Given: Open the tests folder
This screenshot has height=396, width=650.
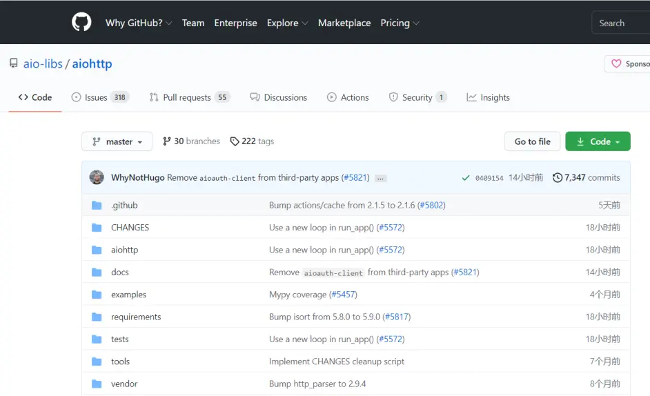Looking at the screenshot, I should point(120,339).
